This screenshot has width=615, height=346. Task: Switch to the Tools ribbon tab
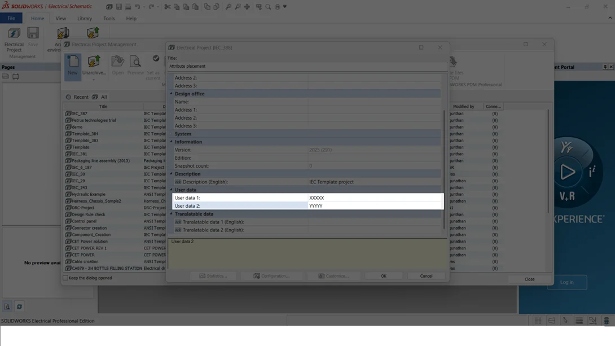click(109, 18)
